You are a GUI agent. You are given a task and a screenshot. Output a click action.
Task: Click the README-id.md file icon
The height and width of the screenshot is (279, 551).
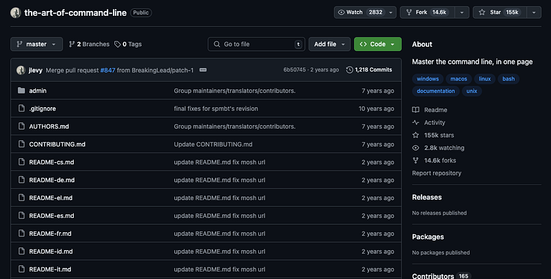tap(21, 252)
